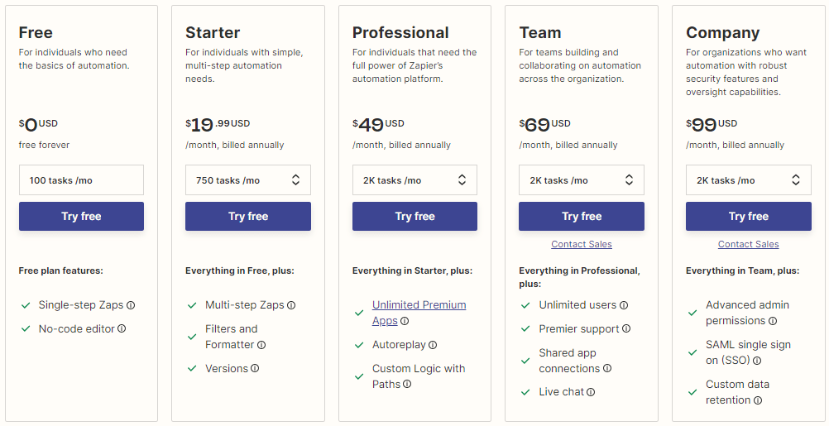
Task: Click Try free under the Free plan
Action: (81, 216)
